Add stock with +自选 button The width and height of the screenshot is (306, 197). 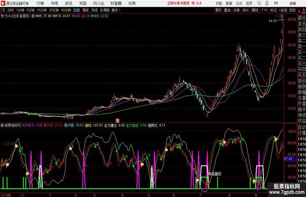283,10
